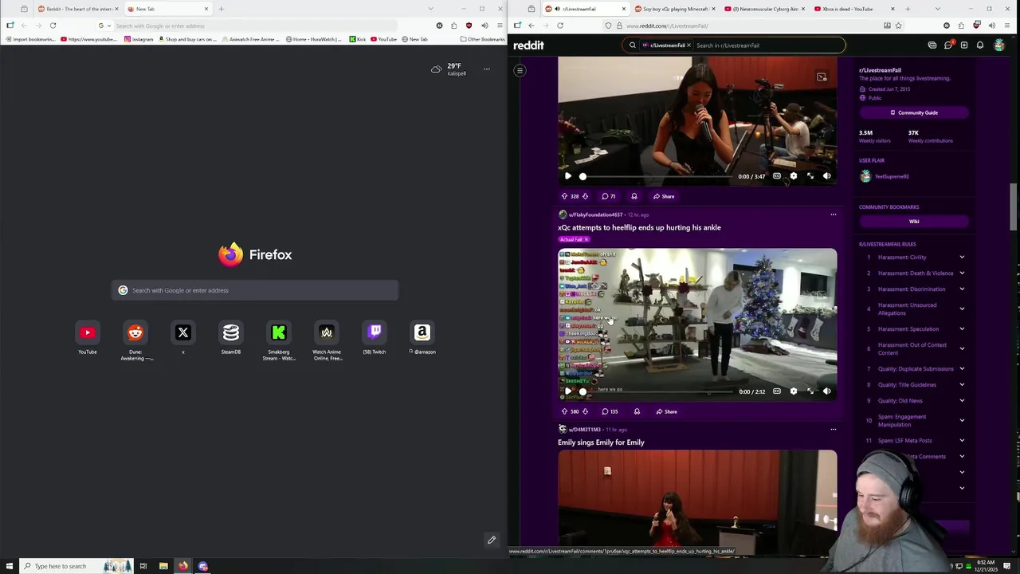Click the reddit create post plus icon

click(964, 45)
